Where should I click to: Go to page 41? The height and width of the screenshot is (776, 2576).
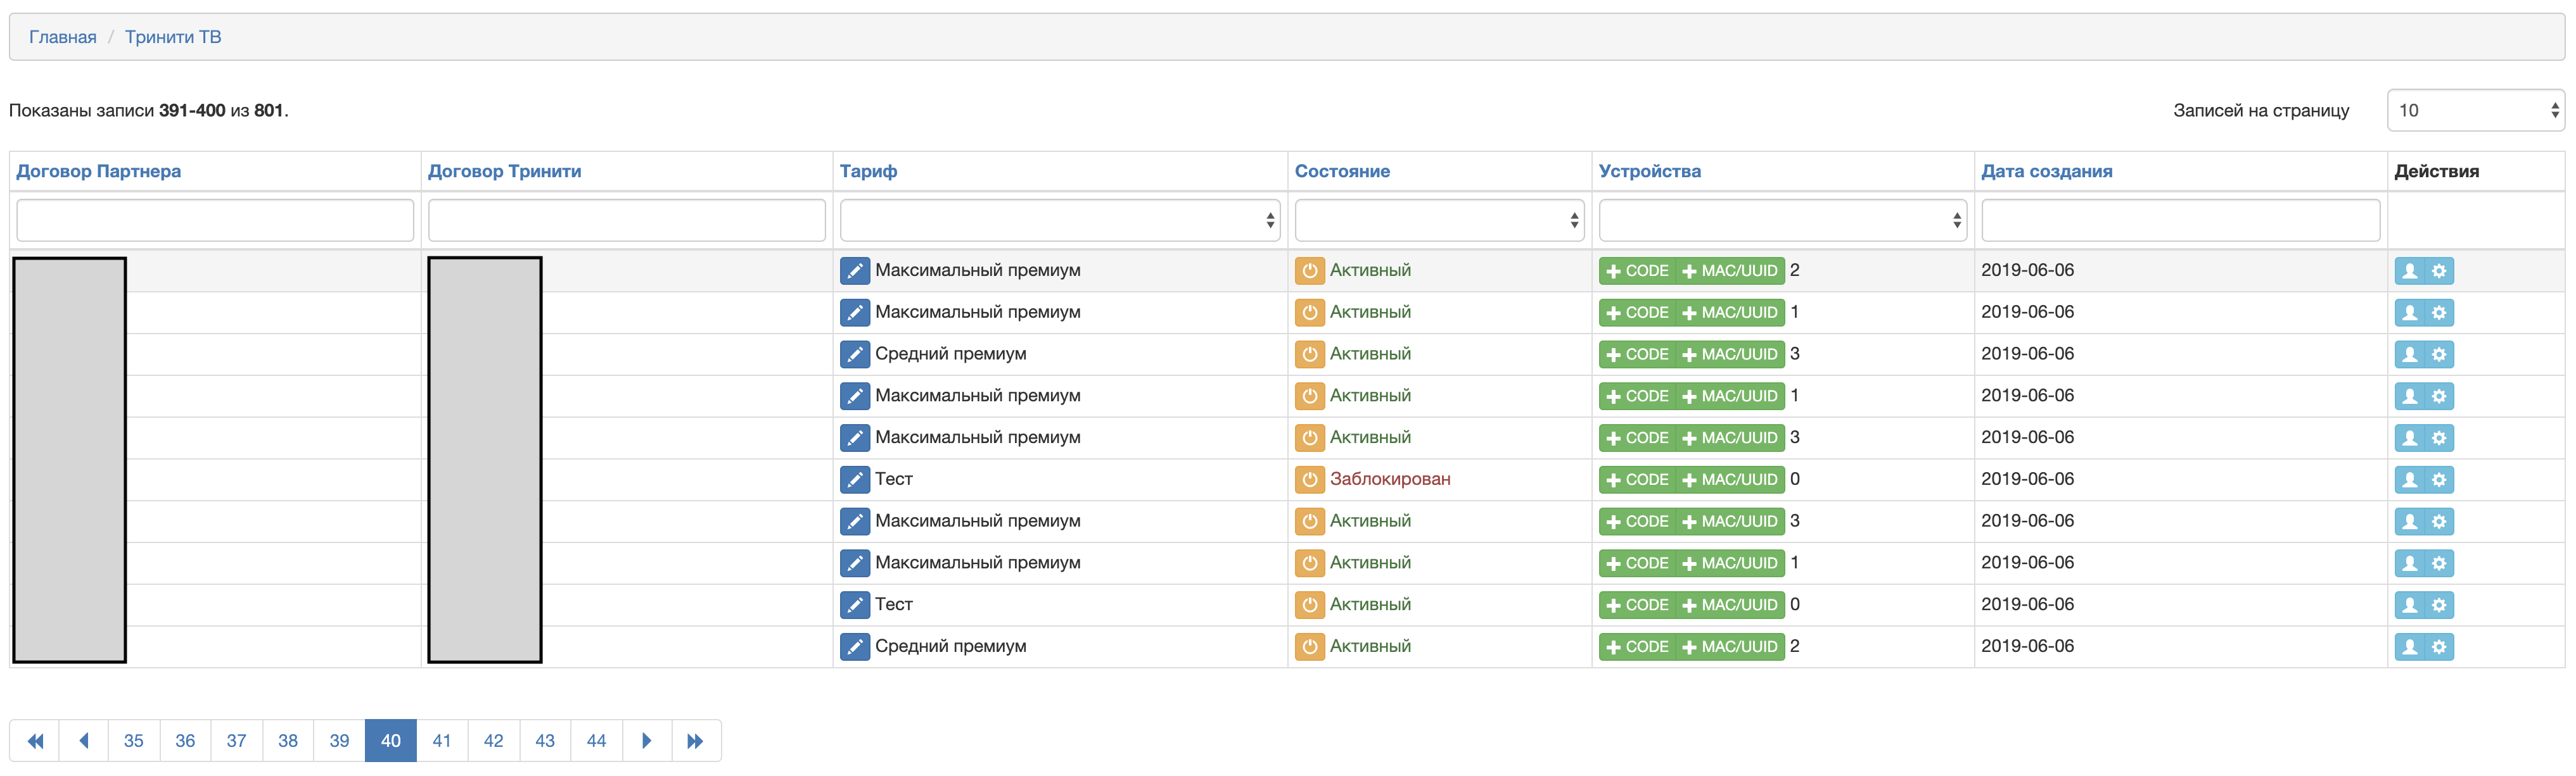(x=442, y=741)
